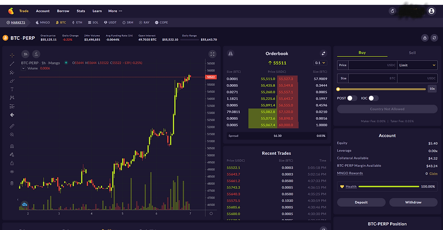Switch to the Buy tab

[x=362, y=53]
